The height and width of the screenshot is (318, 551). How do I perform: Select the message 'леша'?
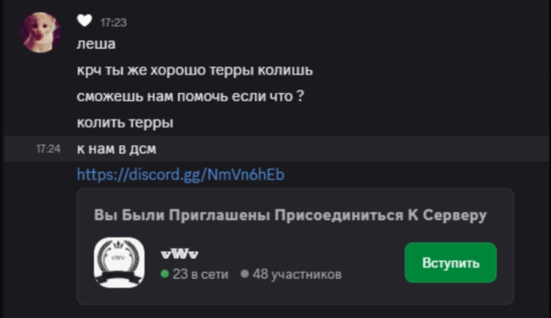pos(96,44)
